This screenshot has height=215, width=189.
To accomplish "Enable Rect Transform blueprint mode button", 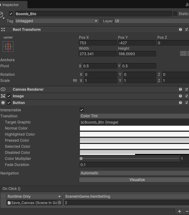I will click(x=183, y=53).
